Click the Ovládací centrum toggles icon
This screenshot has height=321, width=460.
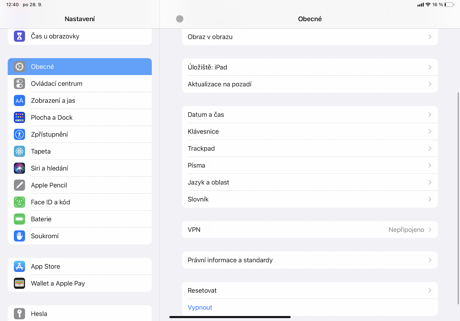pos(19,84)
